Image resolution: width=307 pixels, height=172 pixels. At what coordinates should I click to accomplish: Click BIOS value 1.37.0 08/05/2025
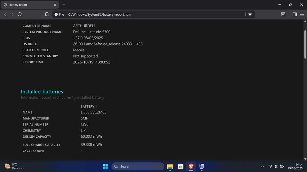pyautogui.click(x=88, y=38)
